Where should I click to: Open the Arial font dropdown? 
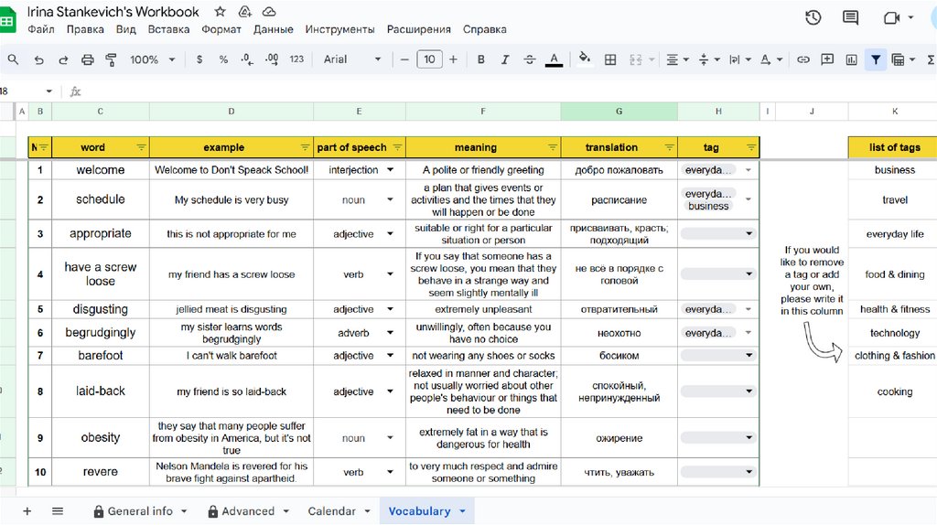[352, 59]
